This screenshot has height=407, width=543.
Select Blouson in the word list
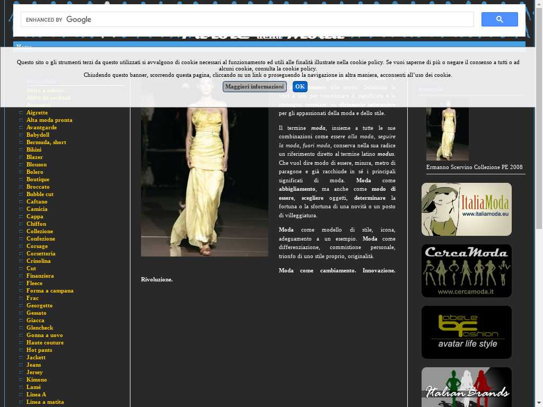pos(37,164)
